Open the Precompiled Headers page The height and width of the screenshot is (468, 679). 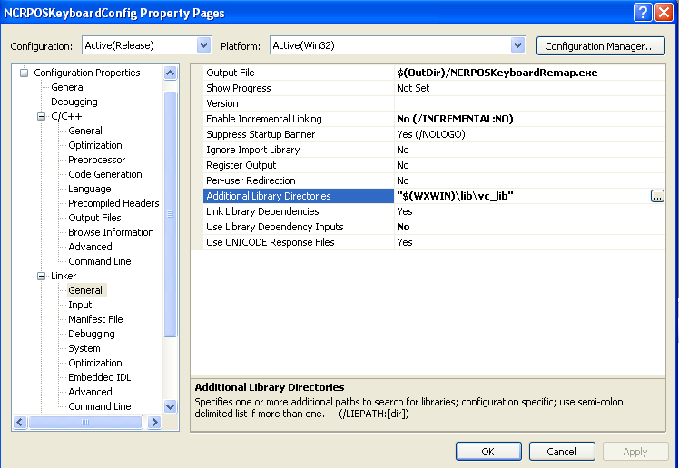[113, 203]
